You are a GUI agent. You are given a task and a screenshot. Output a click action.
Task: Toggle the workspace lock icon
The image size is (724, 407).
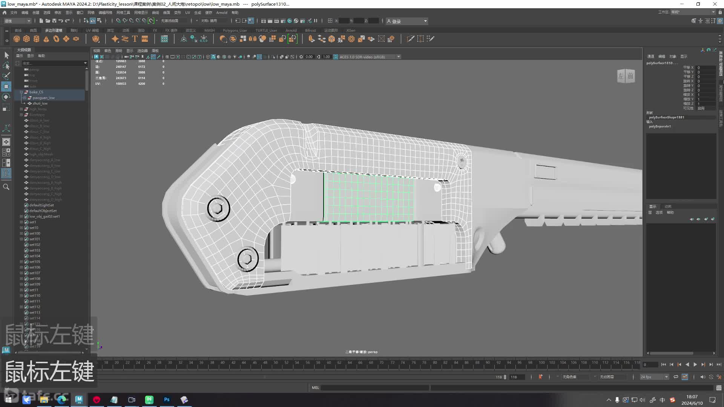(720, 12)
